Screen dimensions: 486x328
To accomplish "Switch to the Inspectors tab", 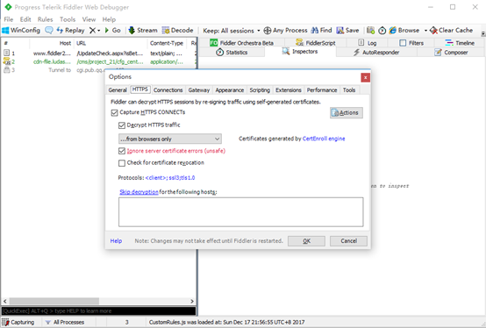I will tap(300, 52).
